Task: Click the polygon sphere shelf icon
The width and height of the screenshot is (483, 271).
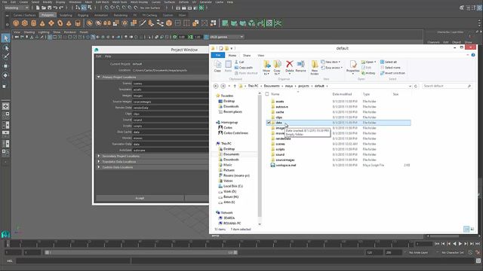Action: (x=16, y=23)
